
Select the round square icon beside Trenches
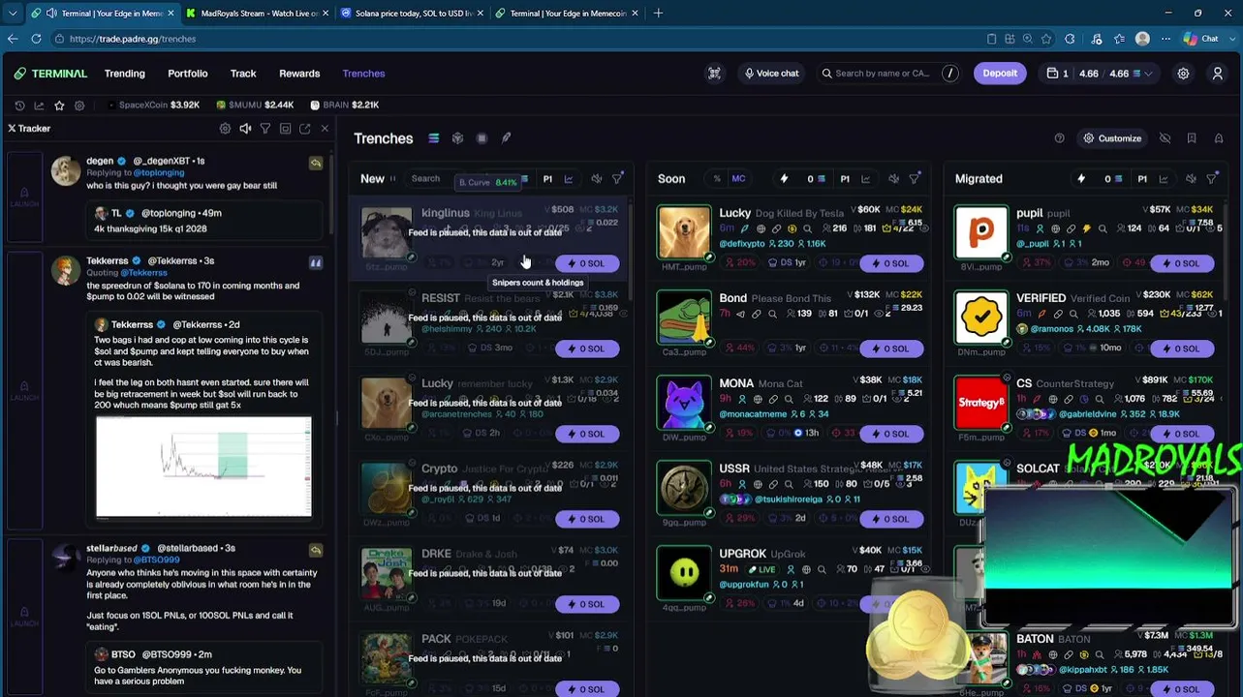[482, 138]
